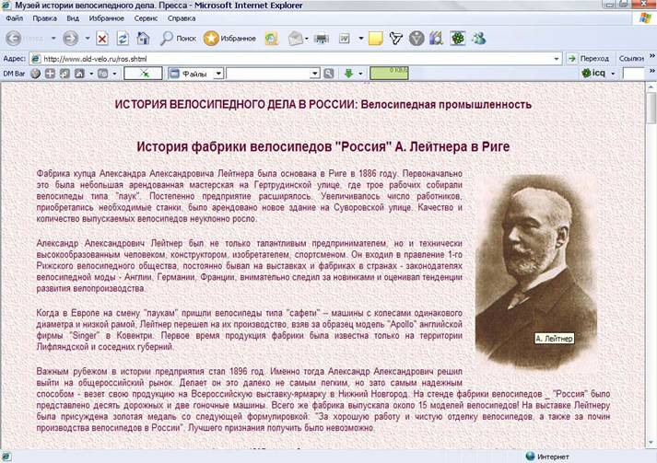Open the Сервис menu

pos(146,18)
